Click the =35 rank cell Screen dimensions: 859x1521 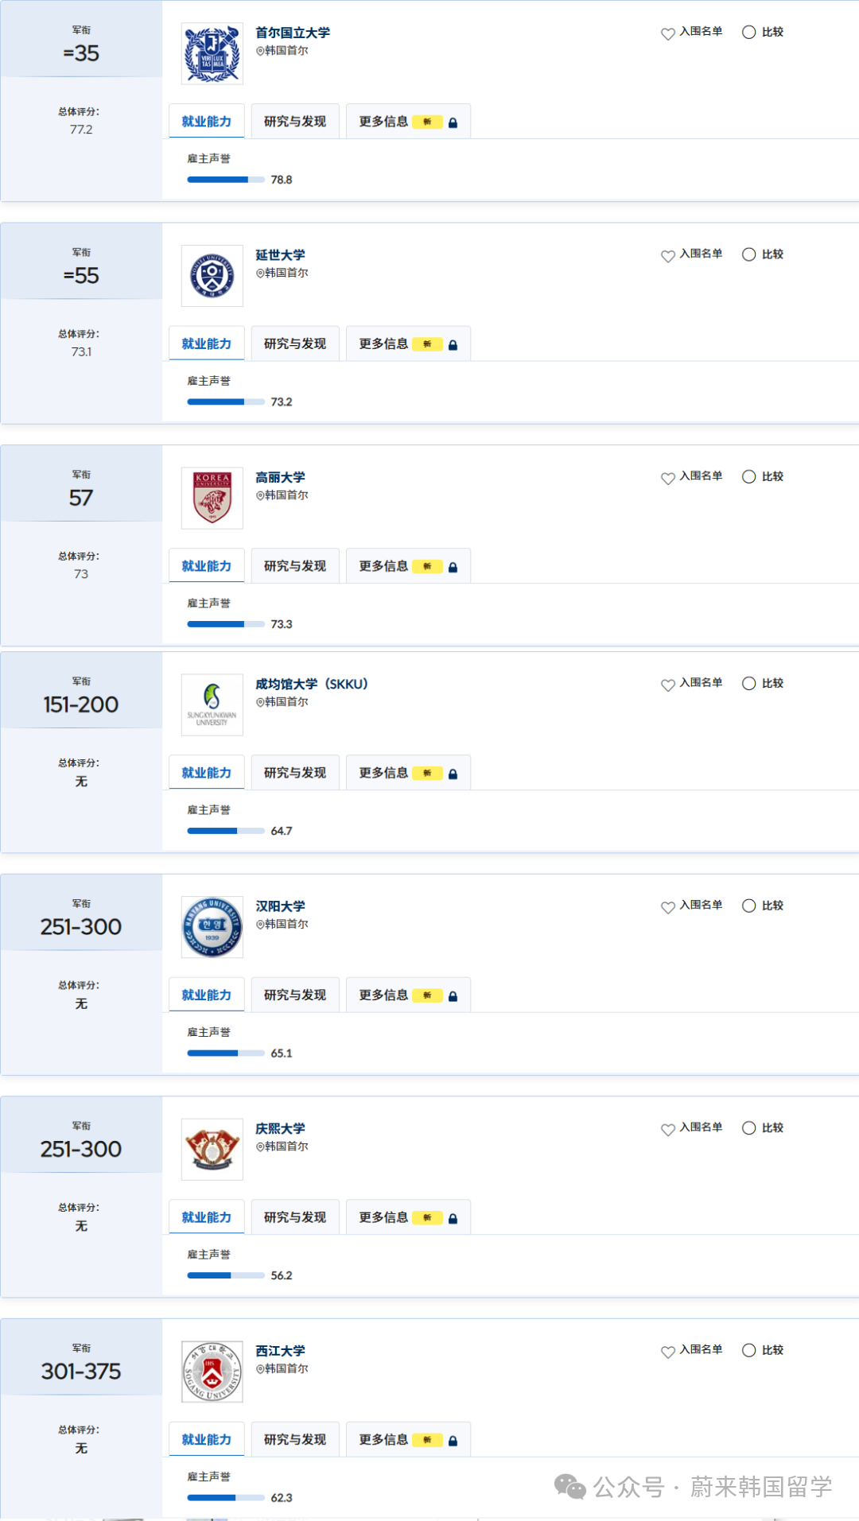(81, 53)
